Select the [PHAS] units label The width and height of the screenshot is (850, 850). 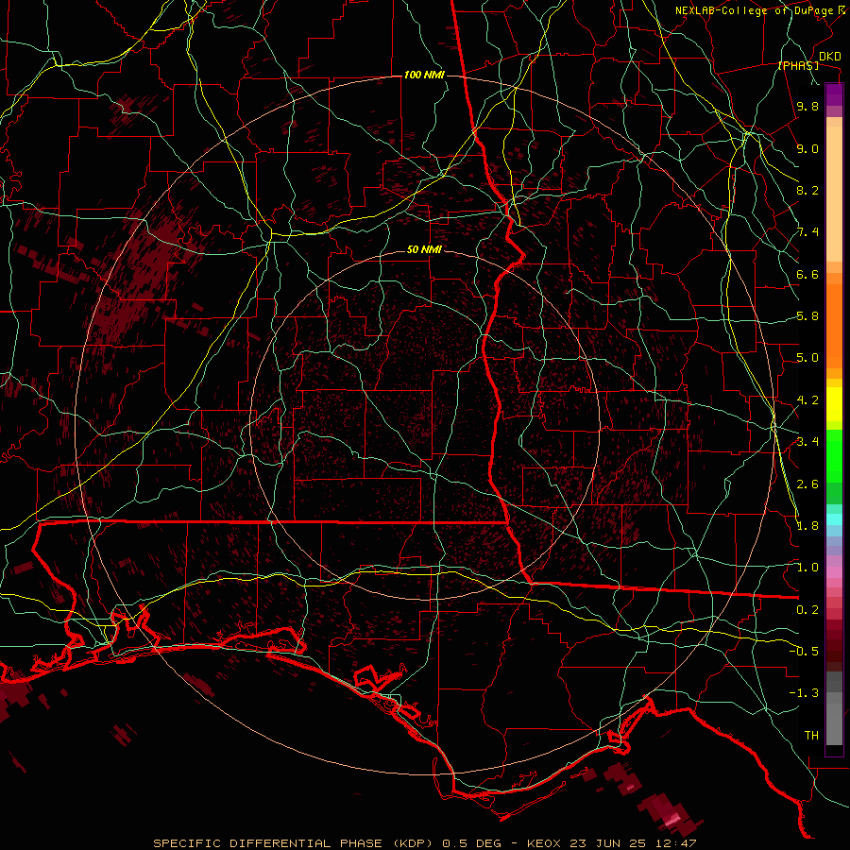(x=798, y=65)
